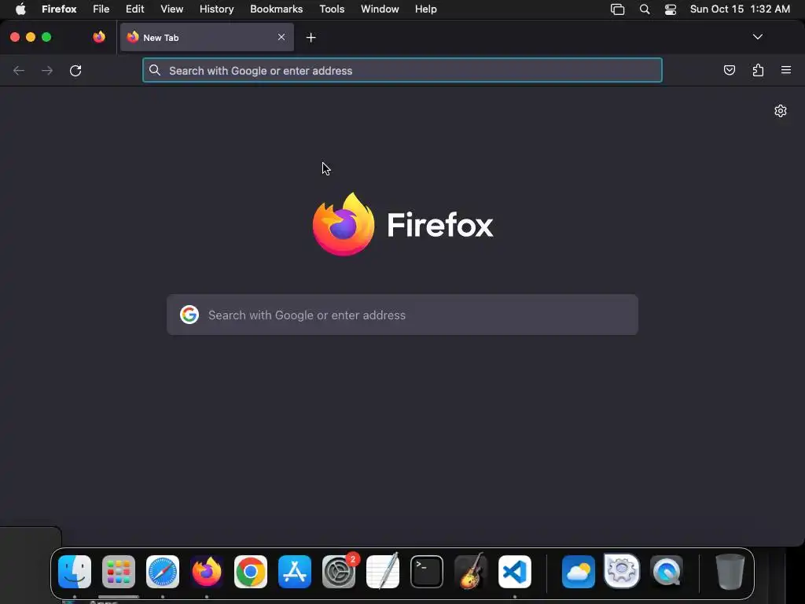Click the Google logo in search box
Screen dimensions: 805x604
(x=189, y=315)
